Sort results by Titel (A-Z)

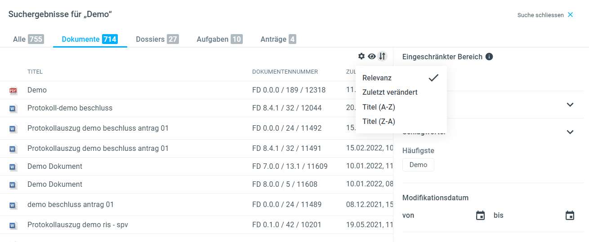click(x=379, y=107)
